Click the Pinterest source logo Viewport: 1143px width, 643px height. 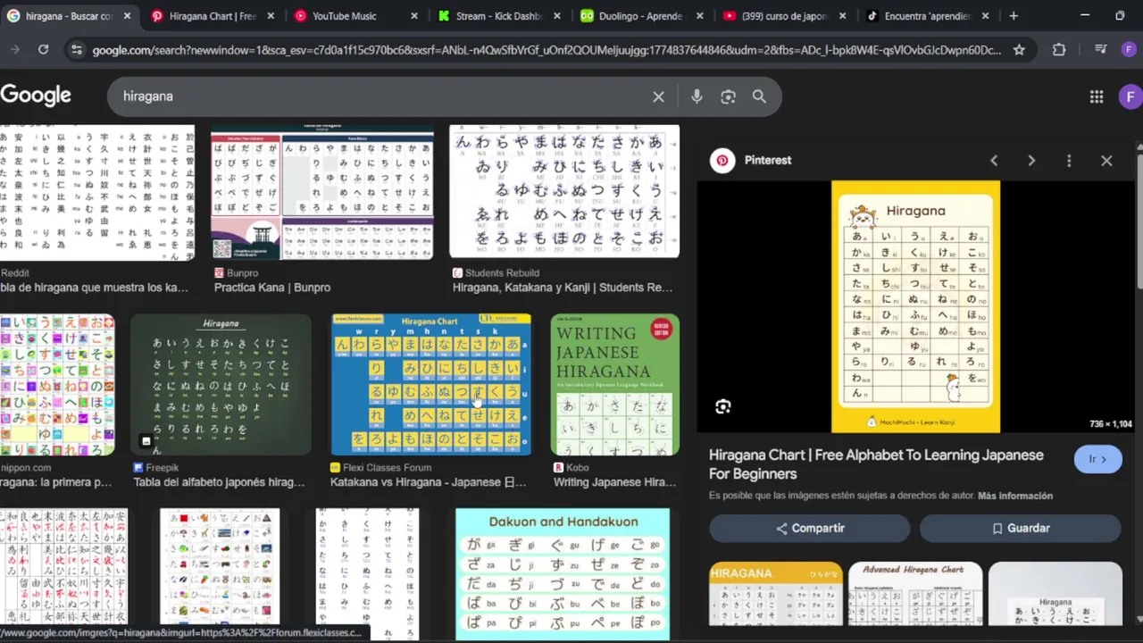(722, 161)
